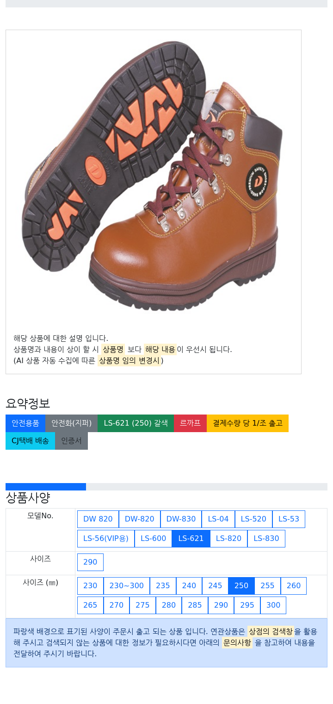Select the highlighted LS-621 model
Viewport: 333px width, 704px height.
(x=191, y=539)
